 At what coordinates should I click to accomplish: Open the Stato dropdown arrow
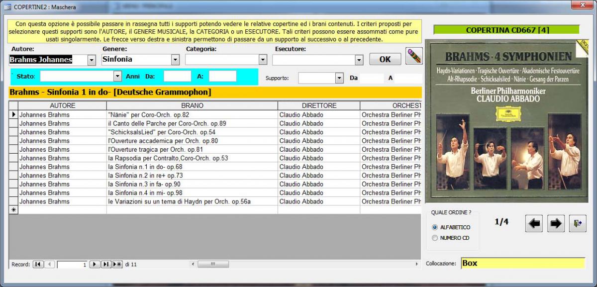(x=117, y=77)
